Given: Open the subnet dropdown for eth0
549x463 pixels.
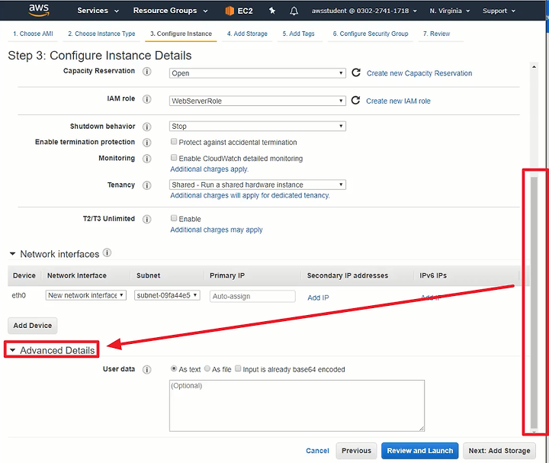Looking at the screenshot, I should 167,295.
